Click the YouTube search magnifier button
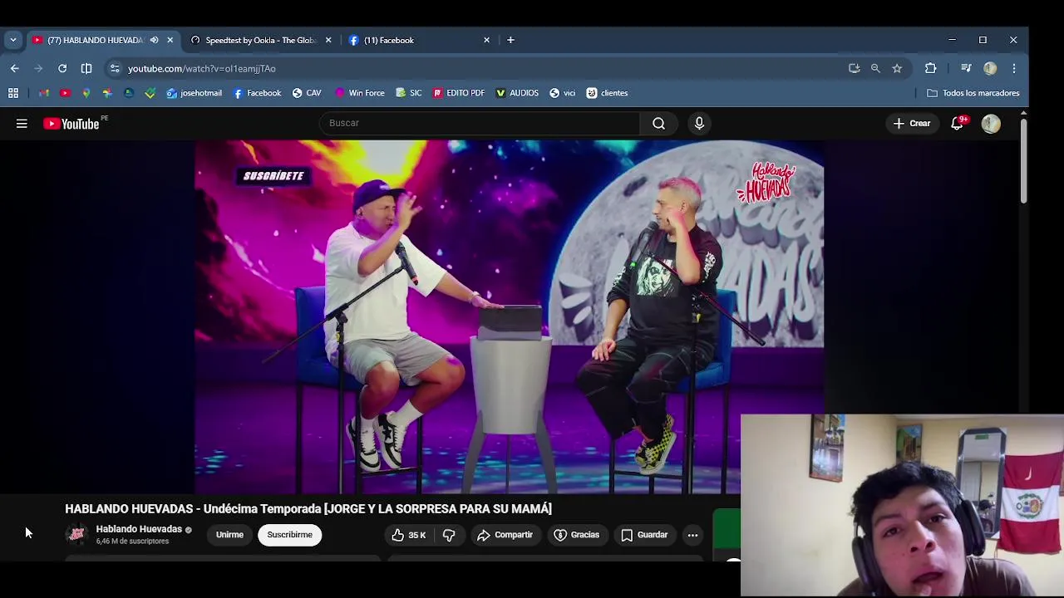Image resolution: width=1064 pixels, height=598 pixels. click(x=658, y=124)
